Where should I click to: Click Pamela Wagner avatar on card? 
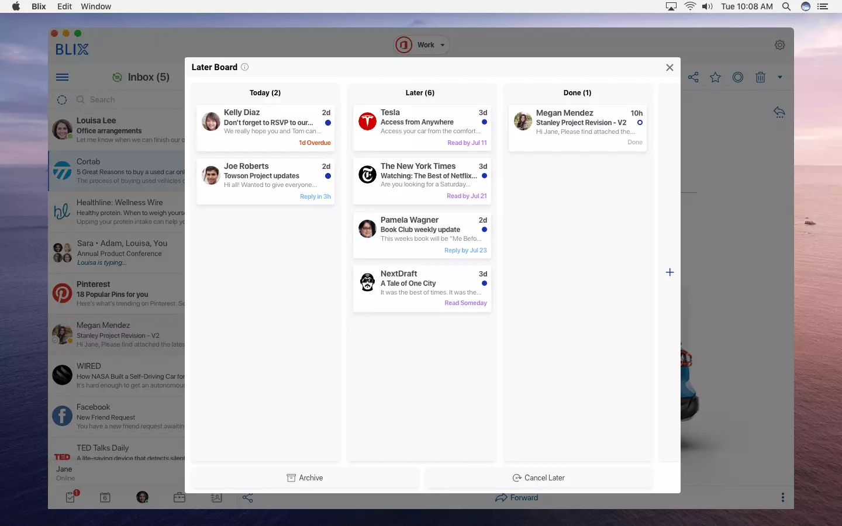point(367,229)
